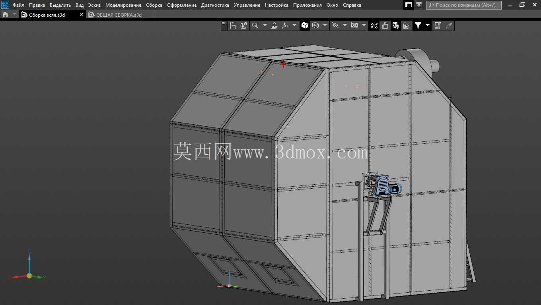Expand the dropdown next to Home icon
541x305 pixels.
(15, 14)
